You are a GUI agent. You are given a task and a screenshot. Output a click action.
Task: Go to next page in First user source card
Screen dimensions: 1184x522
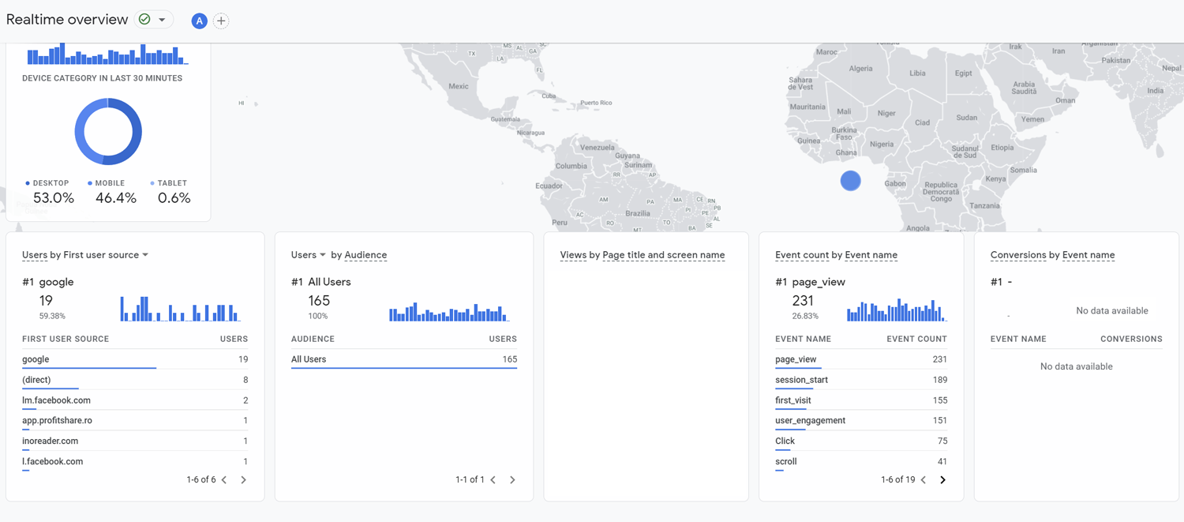pyautogui.click(x=243, y=479)
